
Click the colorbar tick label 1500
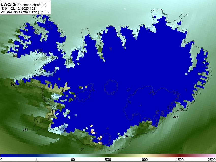click(x=180, y=160)
